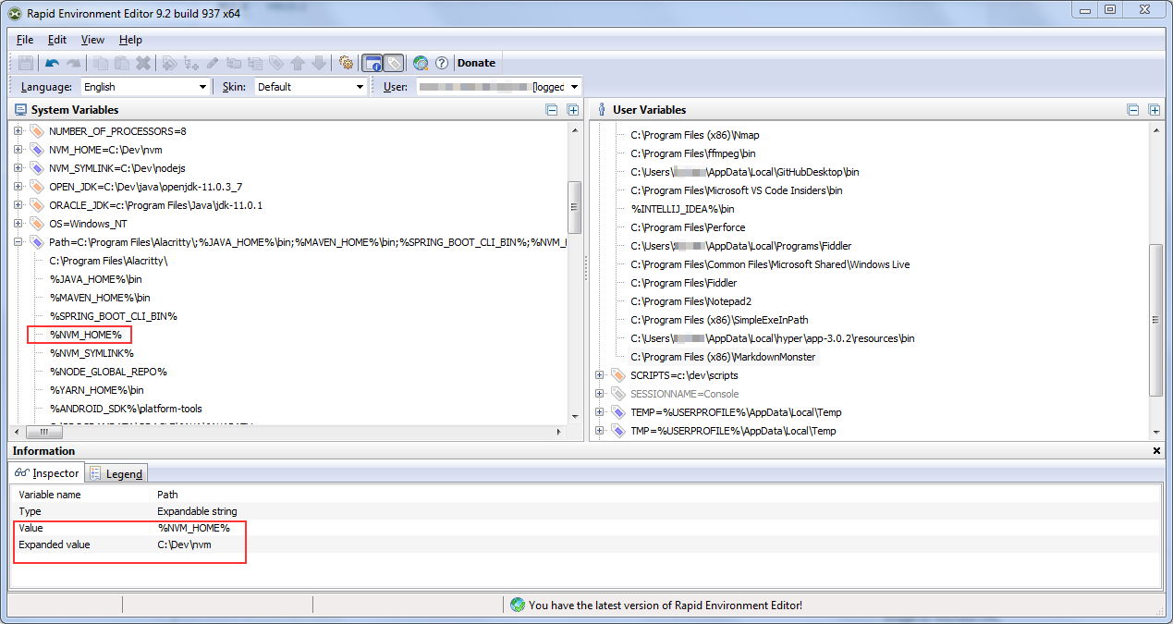Open options with the gear toolbar icon

(x=346, y=63)
